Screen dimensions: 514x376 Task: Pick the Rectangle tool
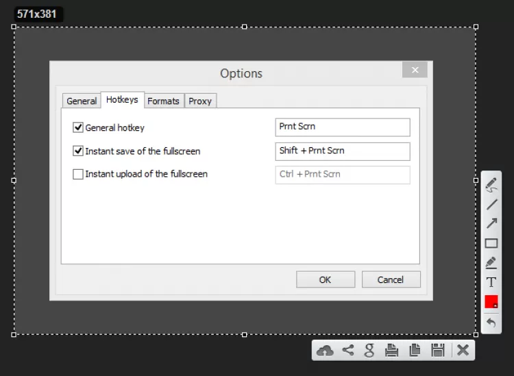pyautogui.click(x=491, y=243)
